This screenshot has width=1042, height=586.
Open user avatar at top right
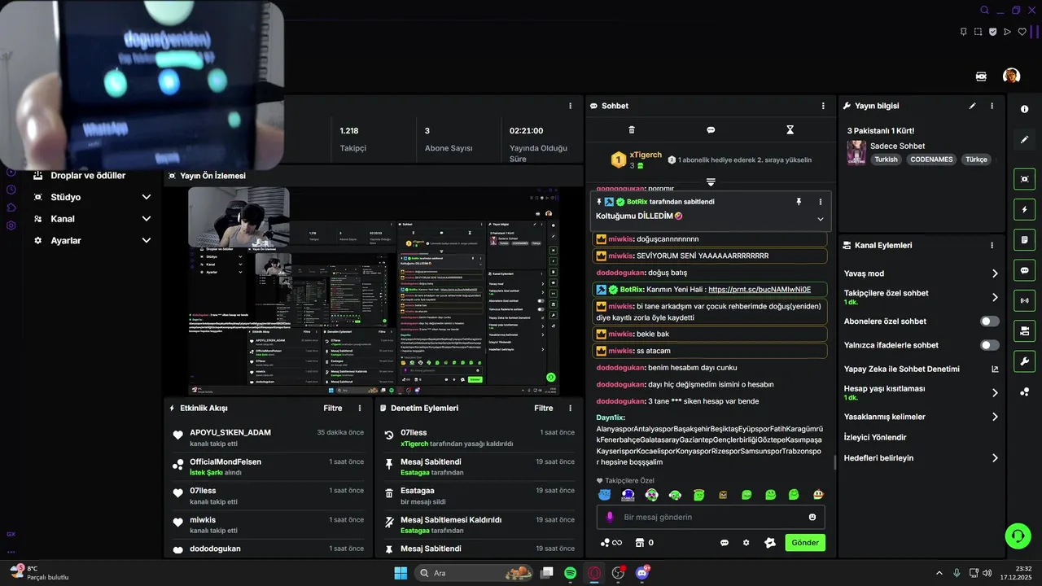pos(1011,76)
